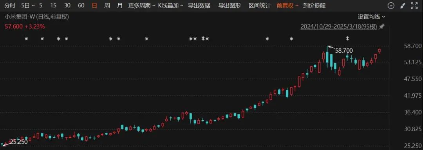Open the 前复权 adjustment dropdown
Image resolution: width=423 pixels, height=150 pixels.
pyautogui.click(x=287, y=5)
